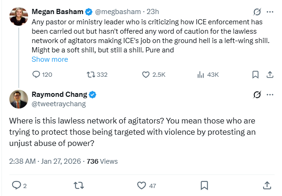Viewport: 282px width, 196px height.
Task: Reply to Raymond Chang's post
Action: (16, 185)
